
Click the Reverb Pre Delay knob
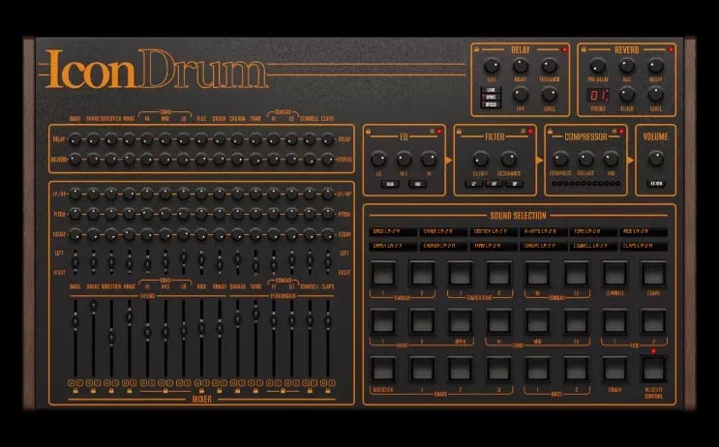tap(597, 66)
